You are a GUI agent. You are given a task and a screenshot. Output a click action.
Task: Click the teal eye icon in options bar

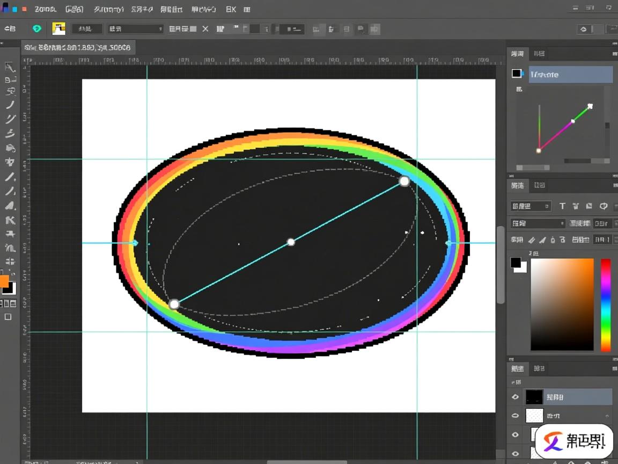[37, 29]
